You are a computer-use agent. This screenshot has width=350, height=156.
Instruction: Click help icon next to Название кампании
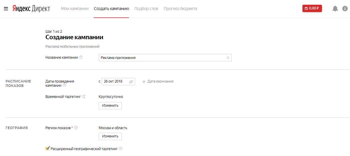pyautogui.click(x=81, y=58)
